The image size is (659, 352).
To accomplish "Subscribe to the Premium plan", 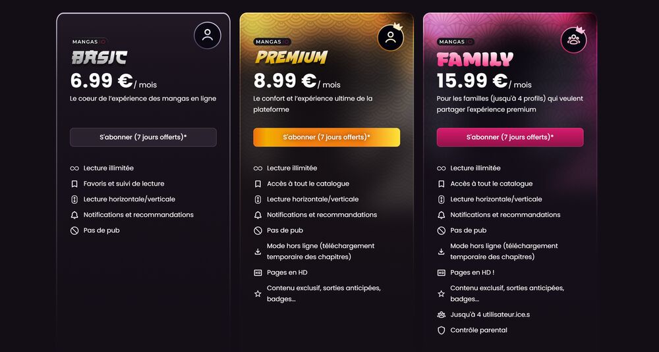I will [327, 138].
